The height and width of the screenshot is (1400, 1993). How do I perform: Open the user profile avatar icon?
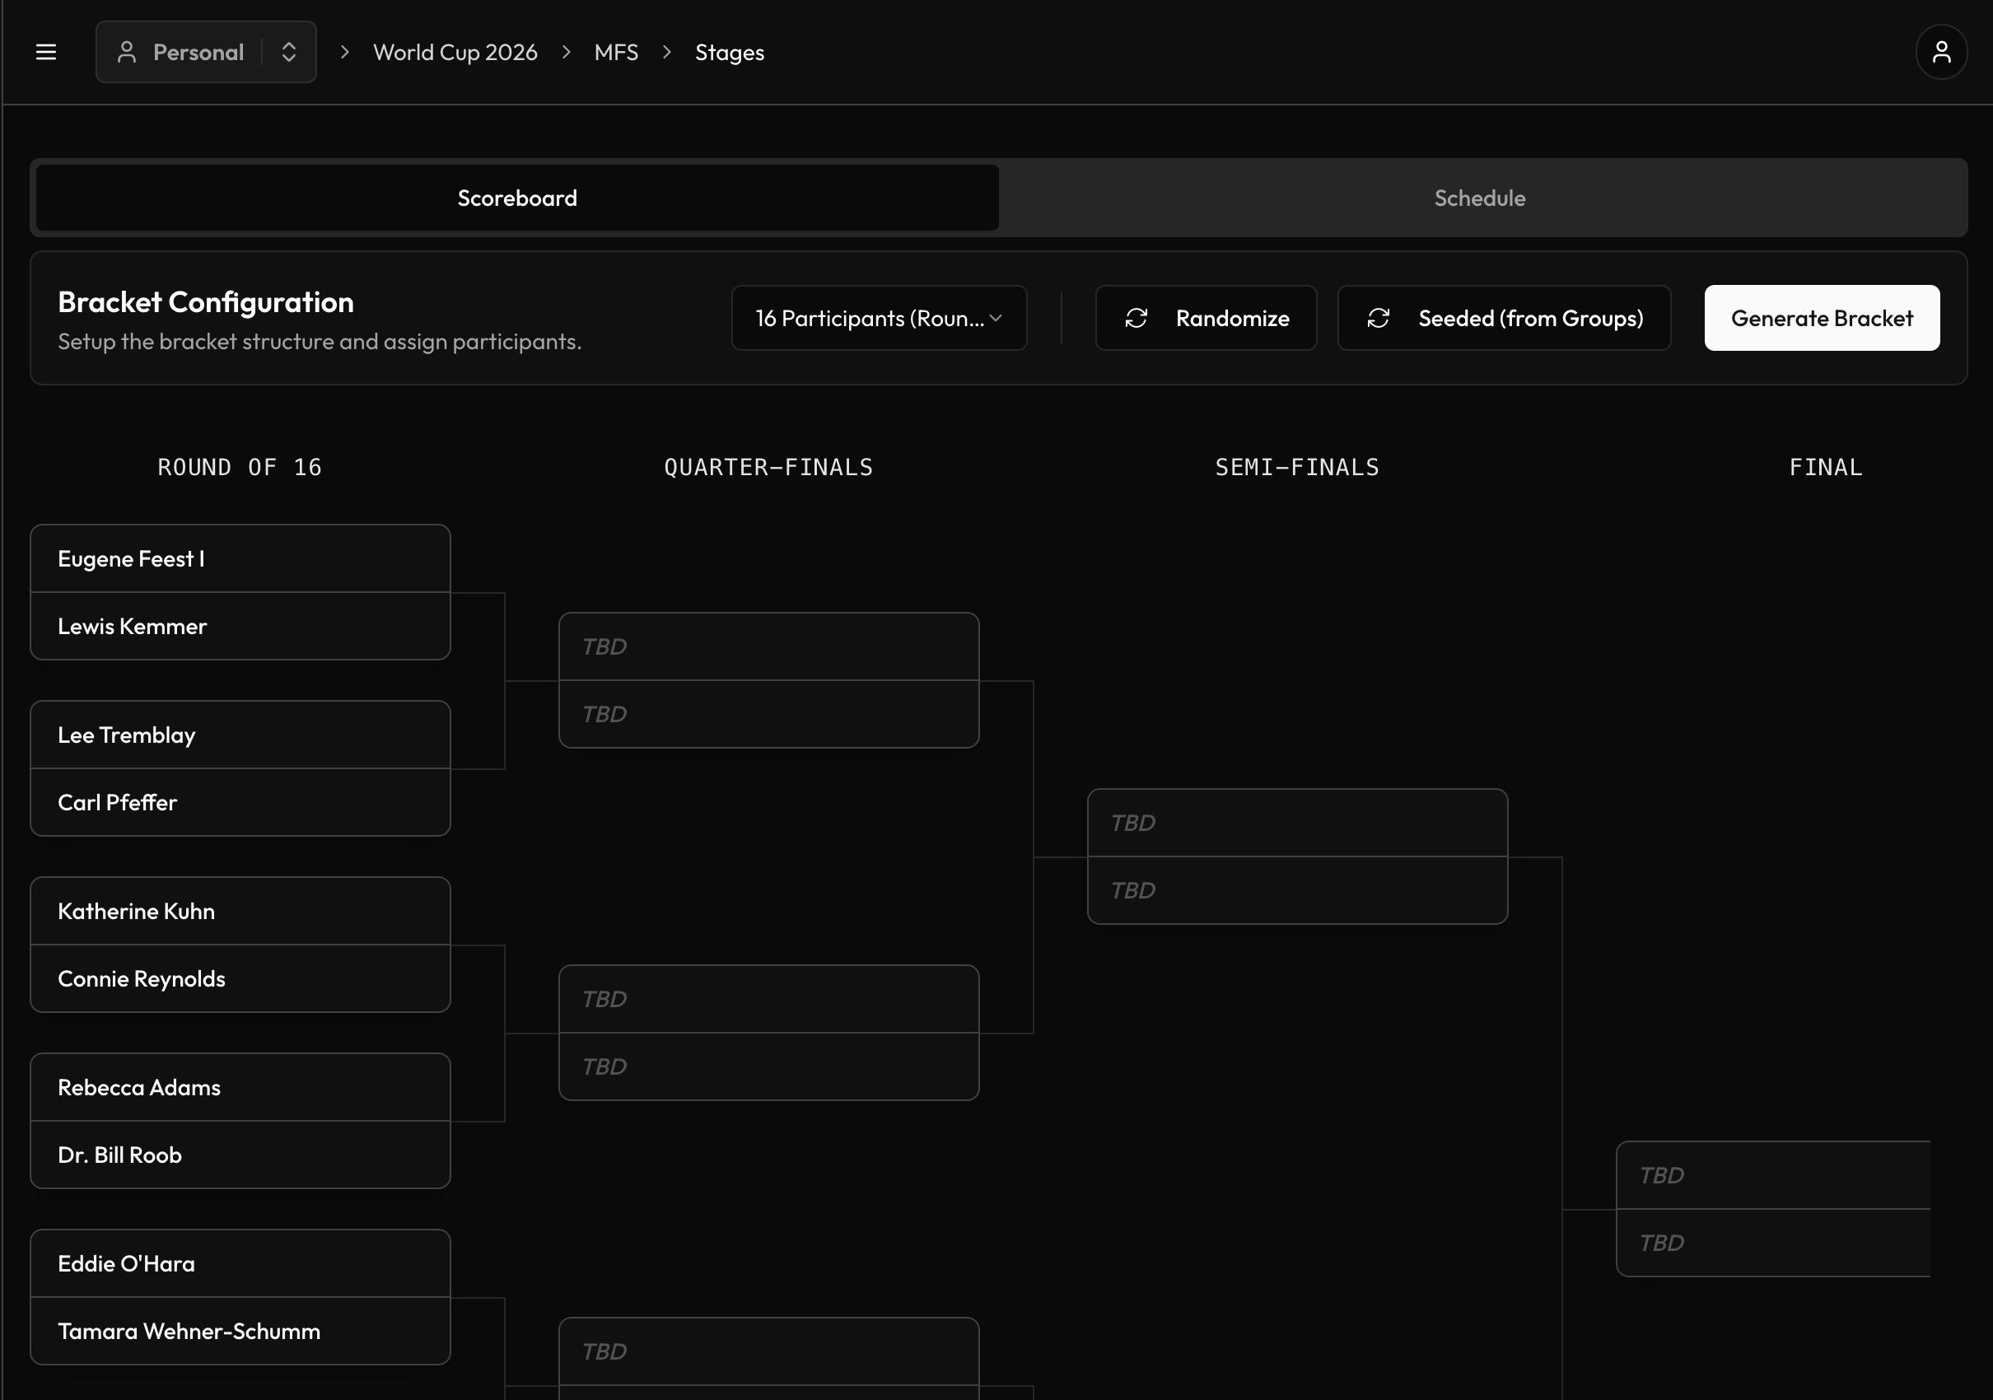(x=1941, y=52)
